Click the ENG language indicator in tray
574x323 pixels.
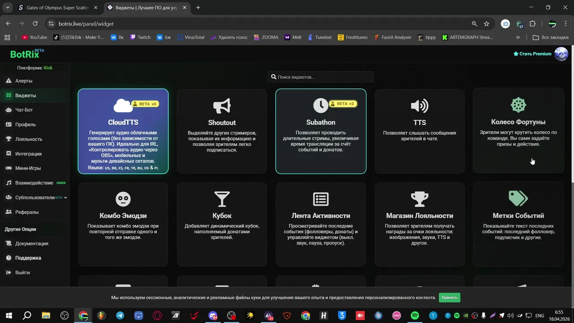click(540, 315)
